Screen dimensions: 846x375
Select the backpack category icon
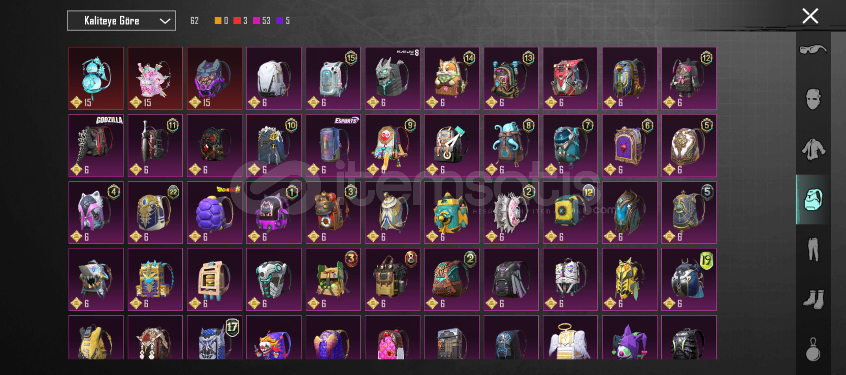(x=813, y=200)
